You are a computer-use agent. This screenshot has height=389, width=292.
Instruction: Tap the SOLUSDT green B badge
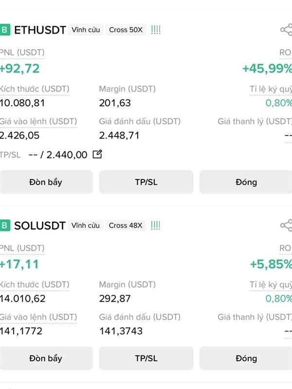tap(5, 225)
